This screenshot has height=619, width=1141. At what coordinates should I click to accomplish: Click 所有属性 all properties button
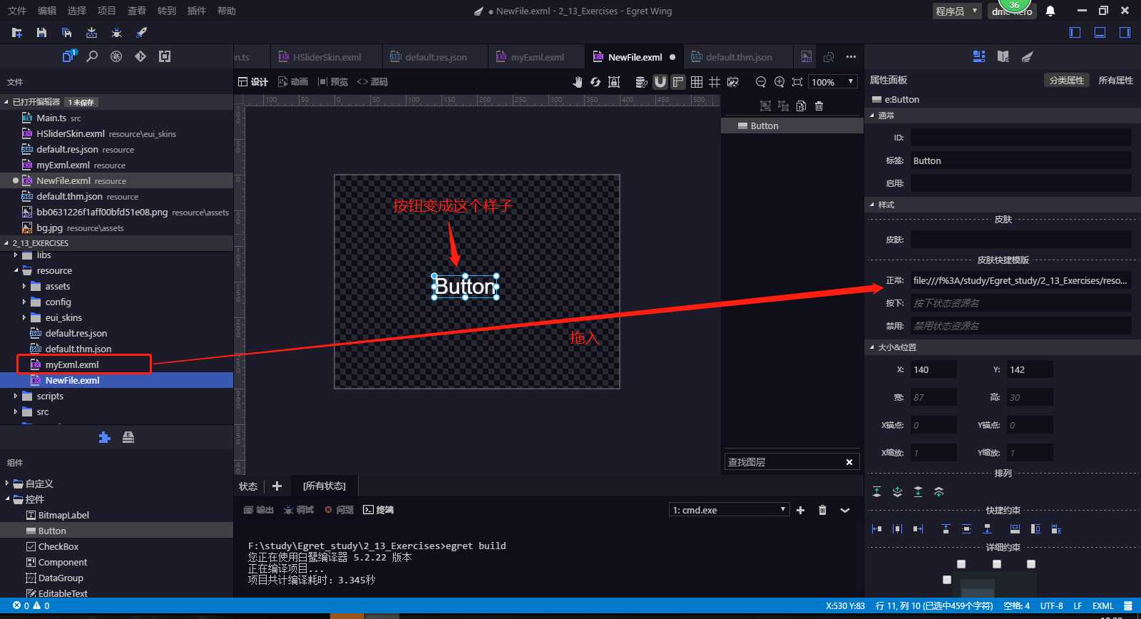click(1115, 81)
